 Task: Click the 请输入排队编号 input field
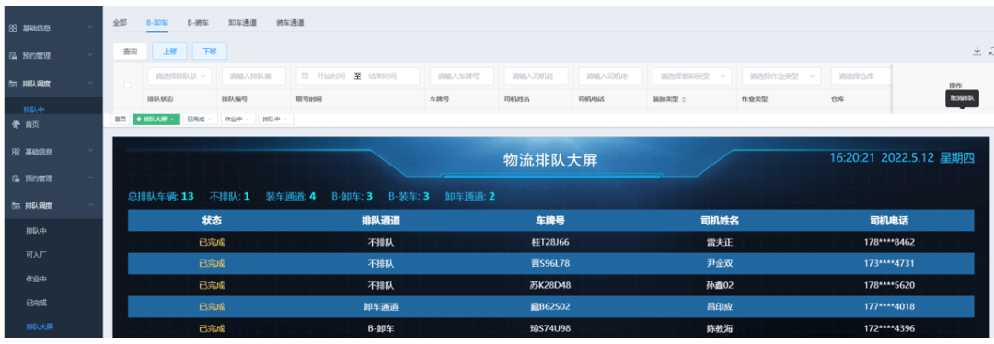[254, 76]
